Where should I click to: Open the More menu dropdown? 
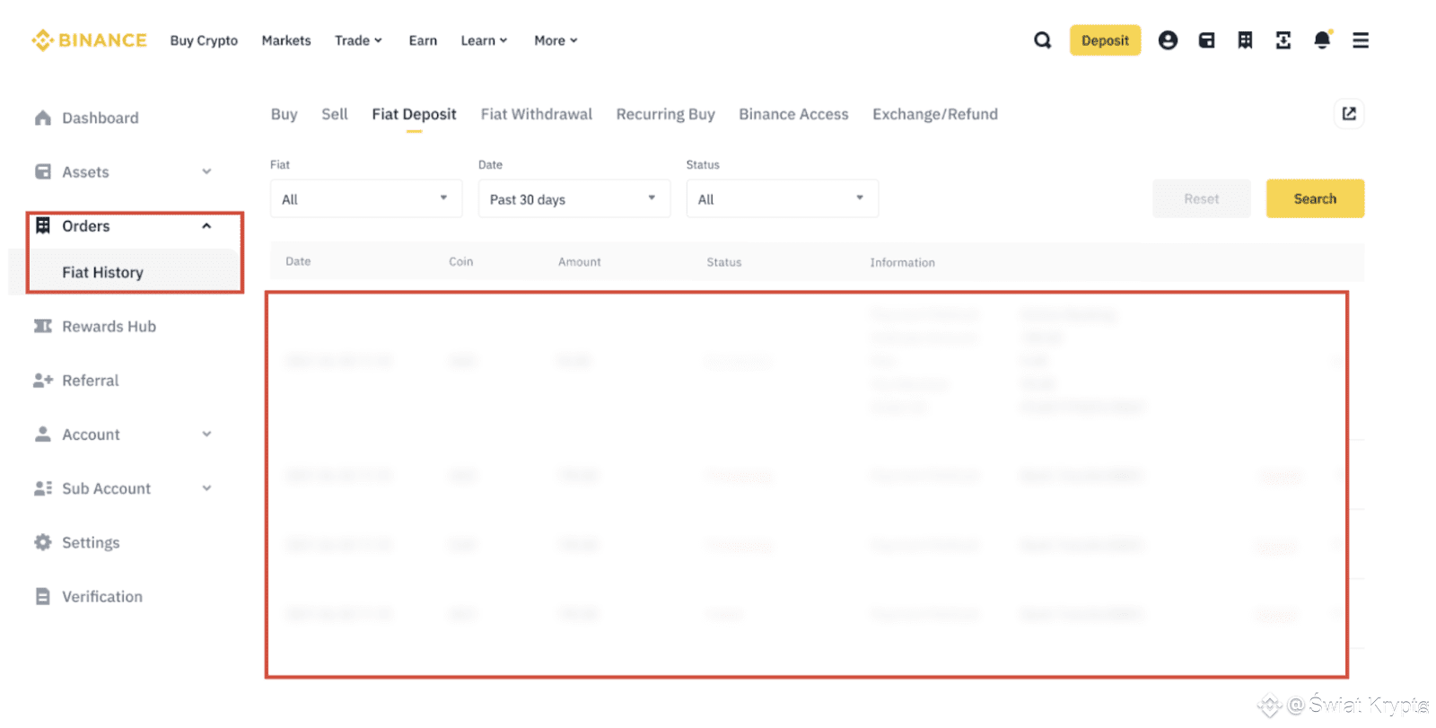tap(556, 40)
